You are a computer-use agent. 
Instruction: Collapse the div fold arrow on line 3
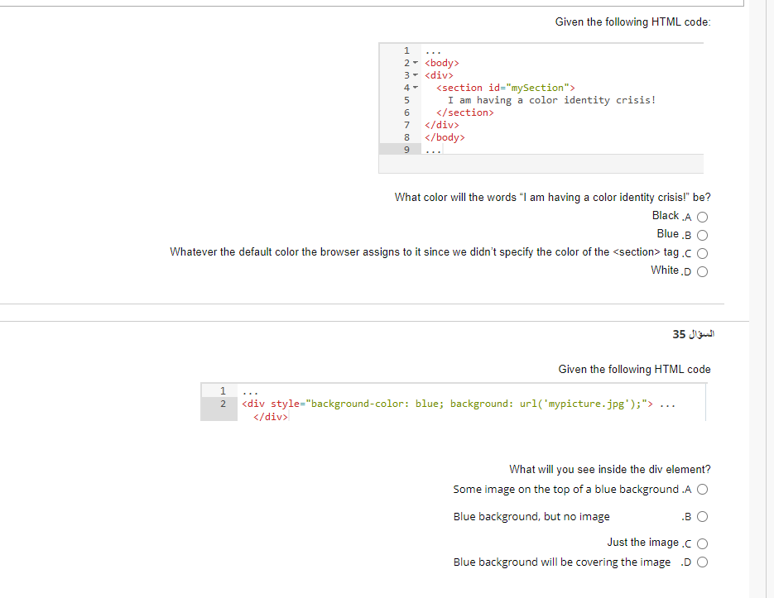415,75
